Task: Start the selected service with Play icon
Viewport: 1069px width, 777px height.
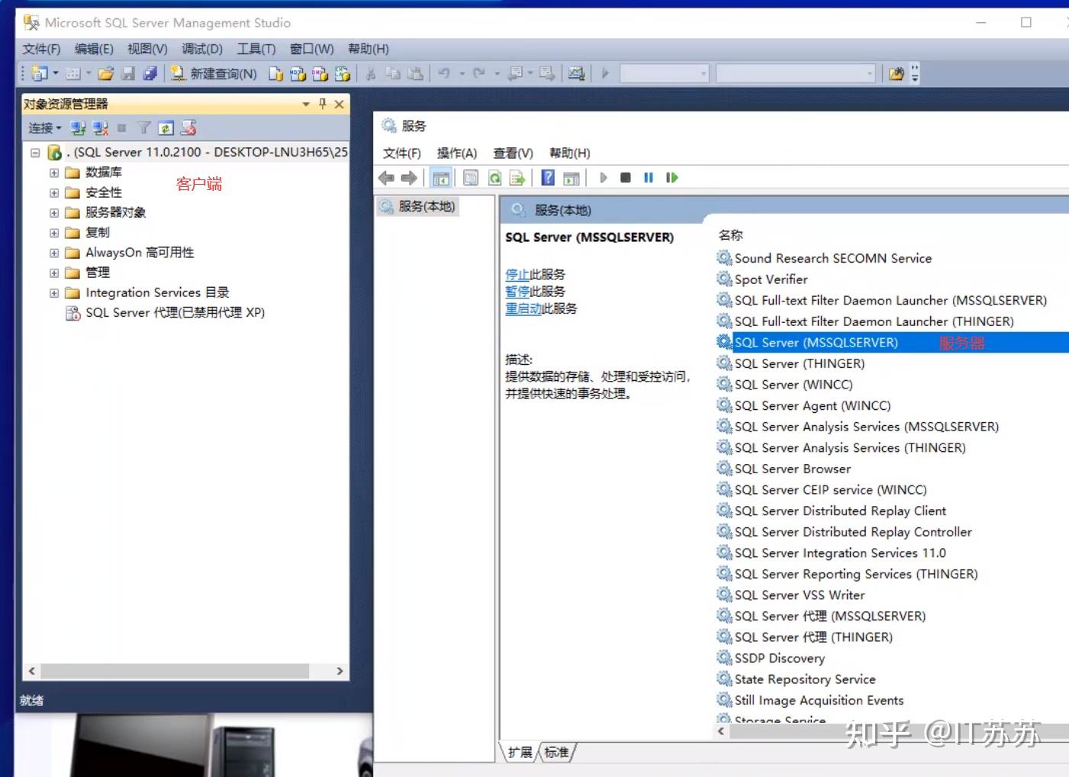Action: pyautogui.click(x=603, y=178)
